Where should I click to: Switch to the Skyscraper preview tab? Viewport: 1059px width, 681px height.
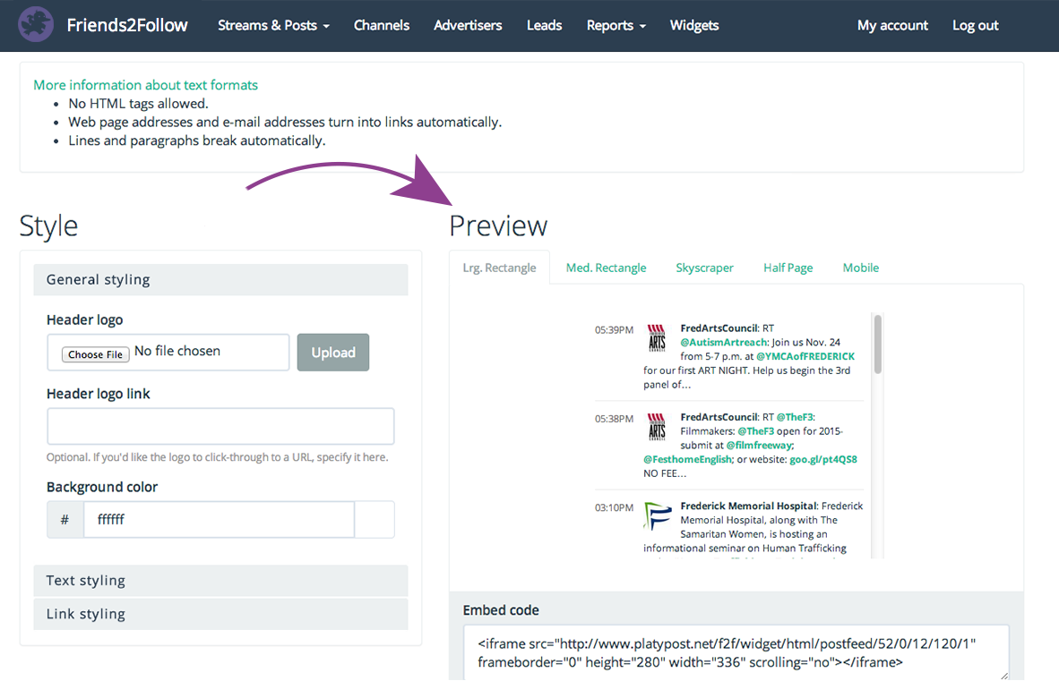[x=704, y=267]
